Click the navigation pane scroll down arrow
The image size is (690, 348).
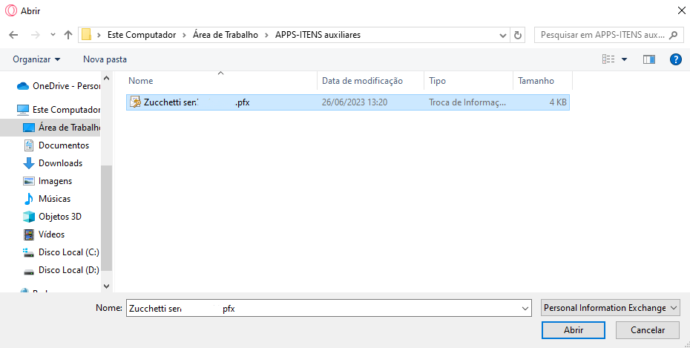105,285
